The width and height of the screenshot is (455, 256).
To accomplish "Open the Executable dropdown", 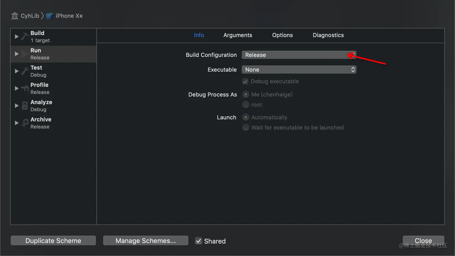I will click(299, 70).
